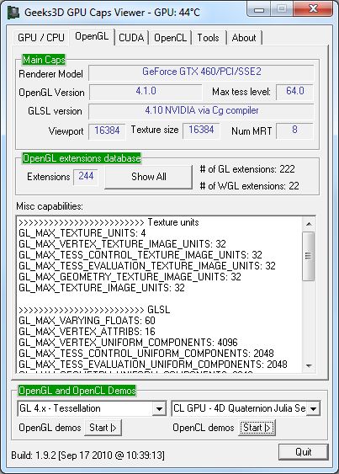This screenshot has width=339, height=474.
Task: Click the Misc capabilities scrollbar thumb
Action: click(309, 256)
